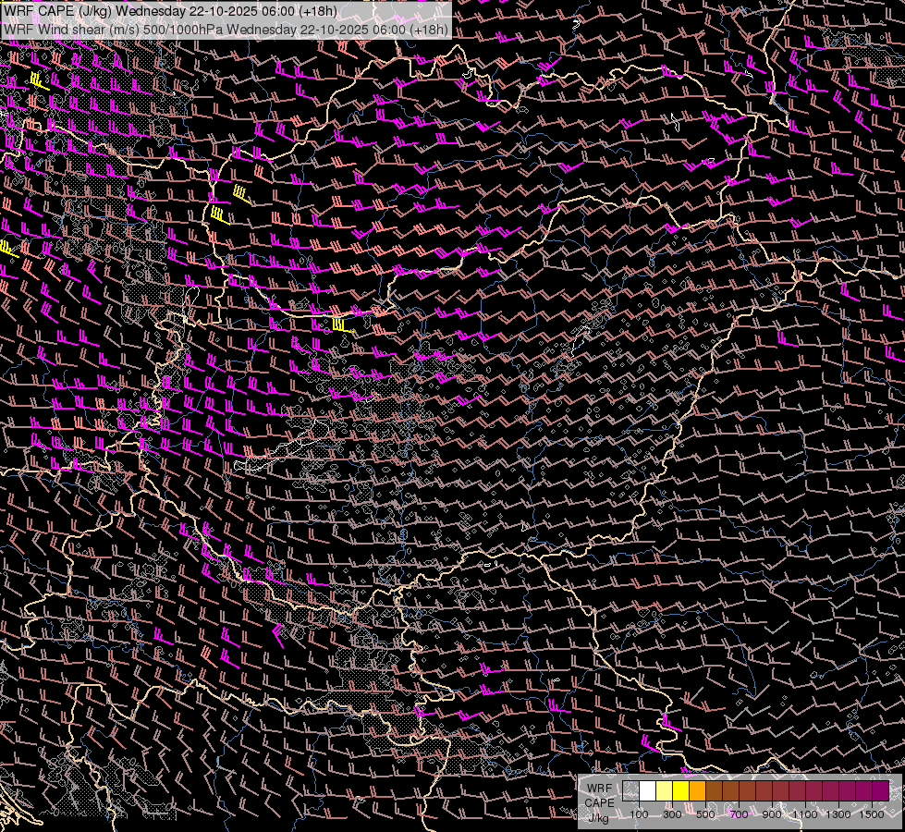This screenshot has height=832, width=905.
Task: Click the WRF CAPE title line
Action: 171,11
